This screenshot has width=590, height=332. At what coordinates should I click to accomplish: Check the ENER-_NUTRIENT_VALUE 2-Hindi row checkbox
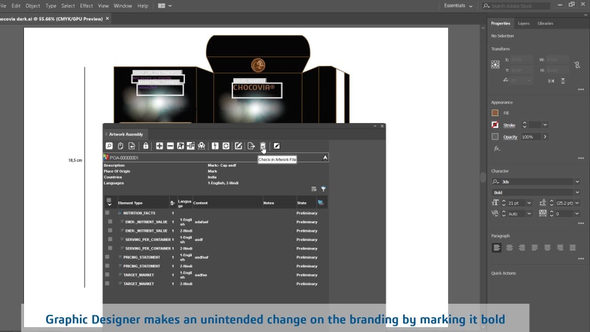coord(110,231)
